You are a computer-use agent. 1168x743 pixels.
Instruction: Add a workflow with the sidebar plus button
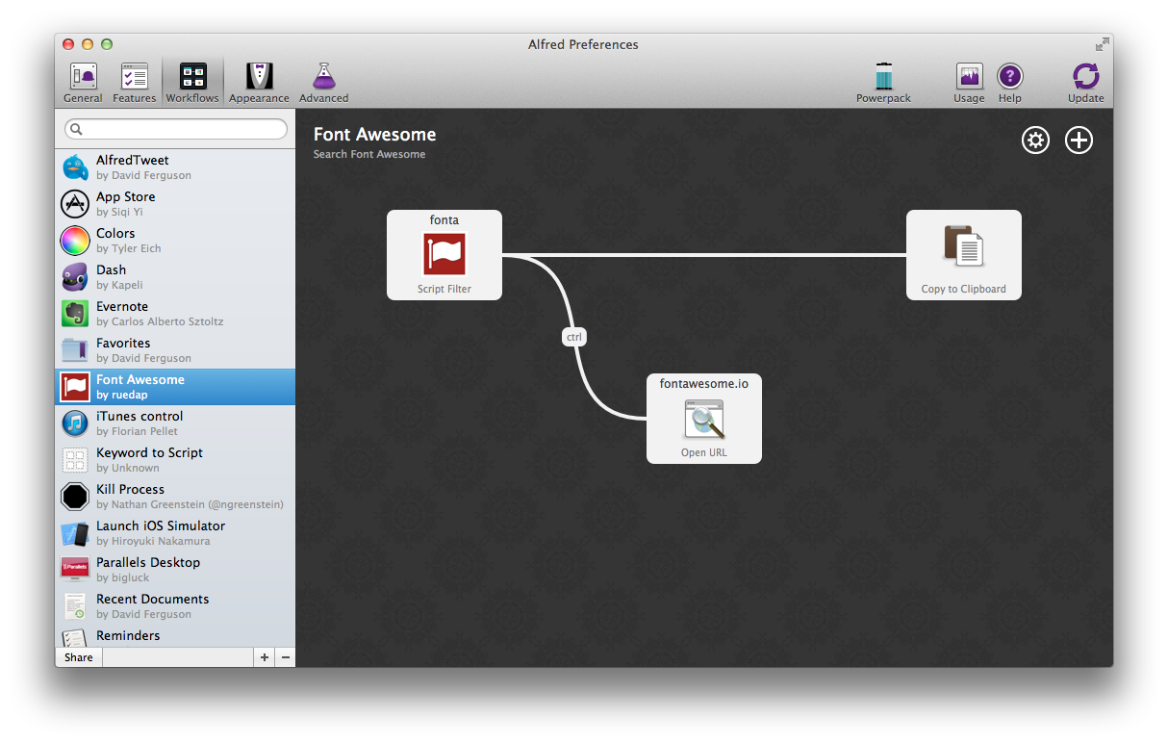click(x=265, y=657)
